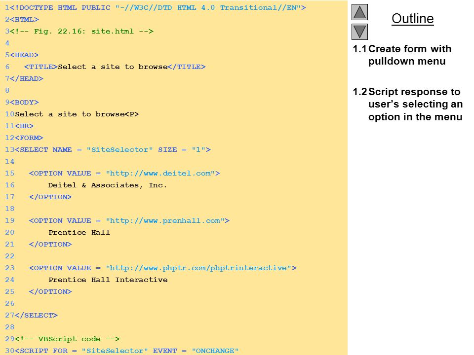The height and width of the screenshot is (355, 474).
Task: Click the text 'Prentice Hall' on line 20
Action: 79,232
